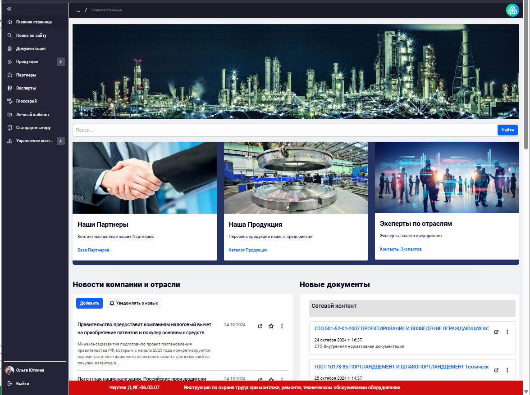Click the Партнеры sidebar icon
The height and width of the screenshot is (395, 530).
coord(9,75)
